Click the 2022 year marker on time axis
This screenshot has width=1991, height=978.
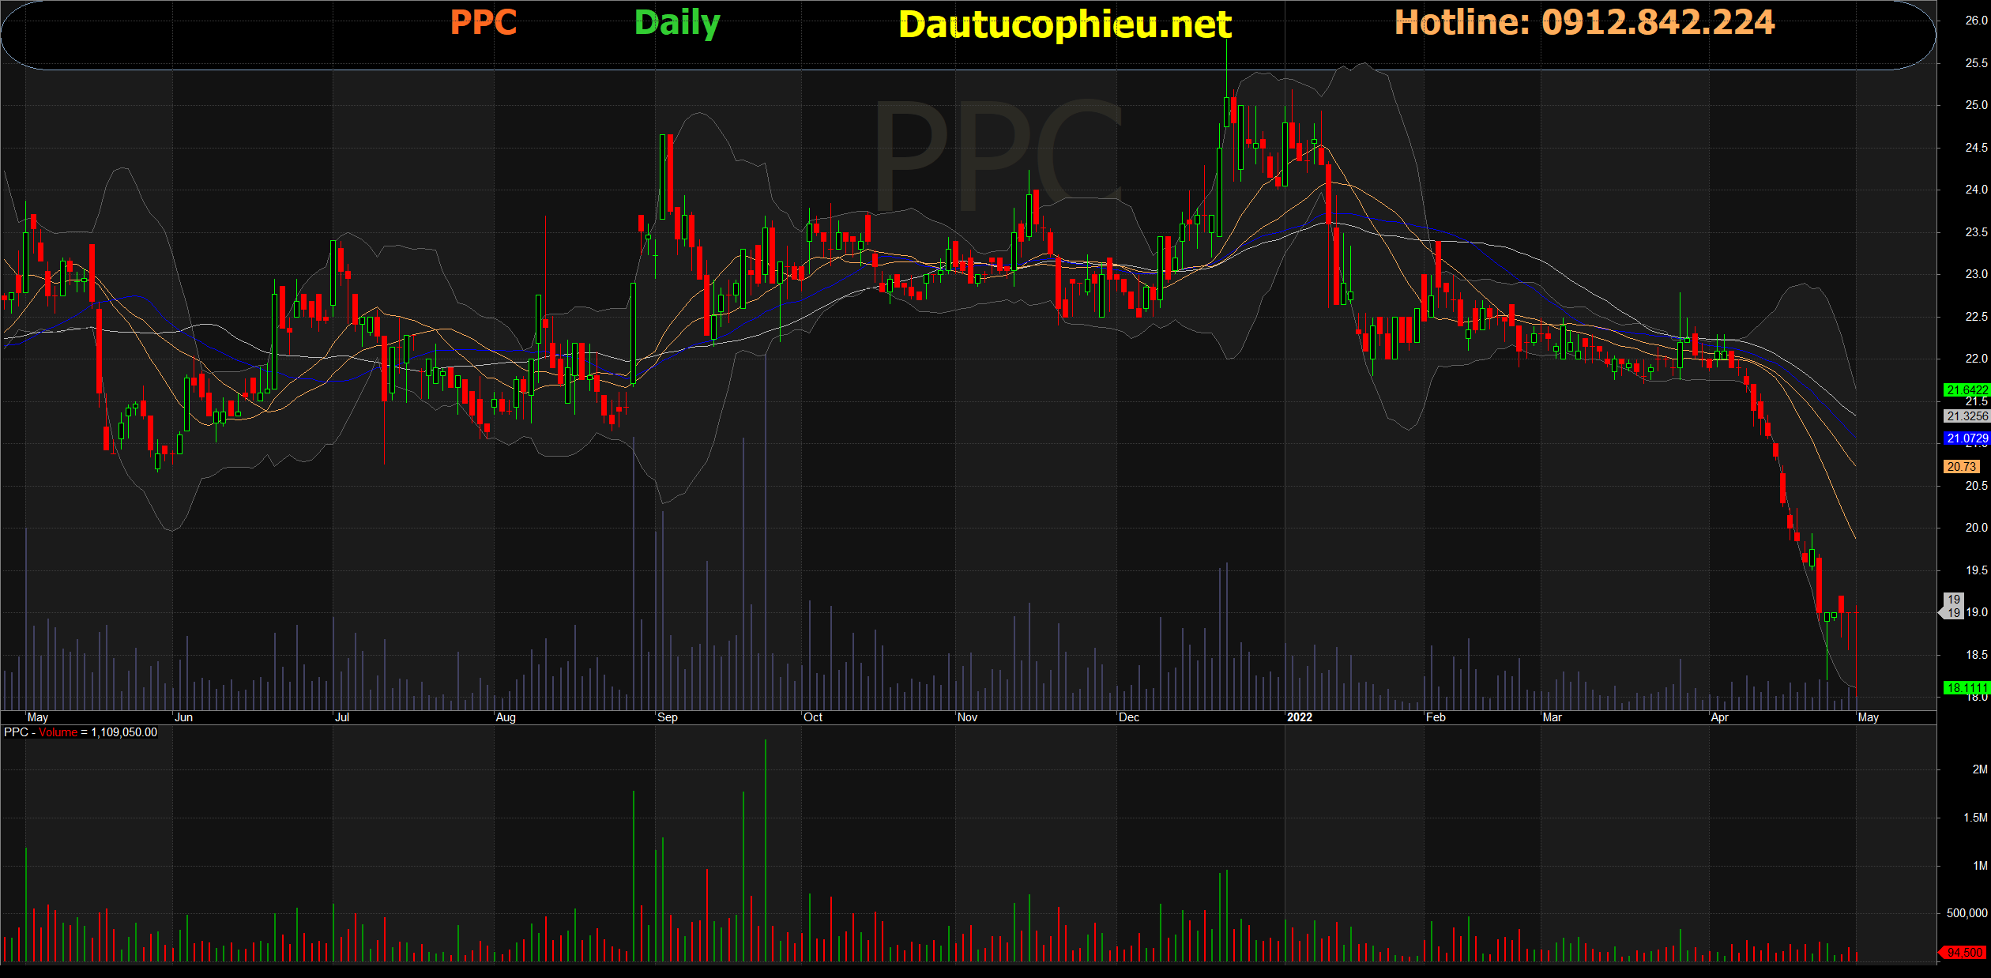(1299, 717)
